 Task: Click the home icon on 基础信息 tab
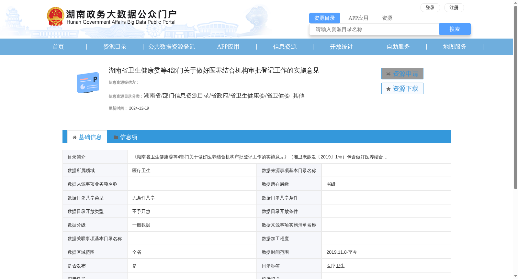[74, 137]
